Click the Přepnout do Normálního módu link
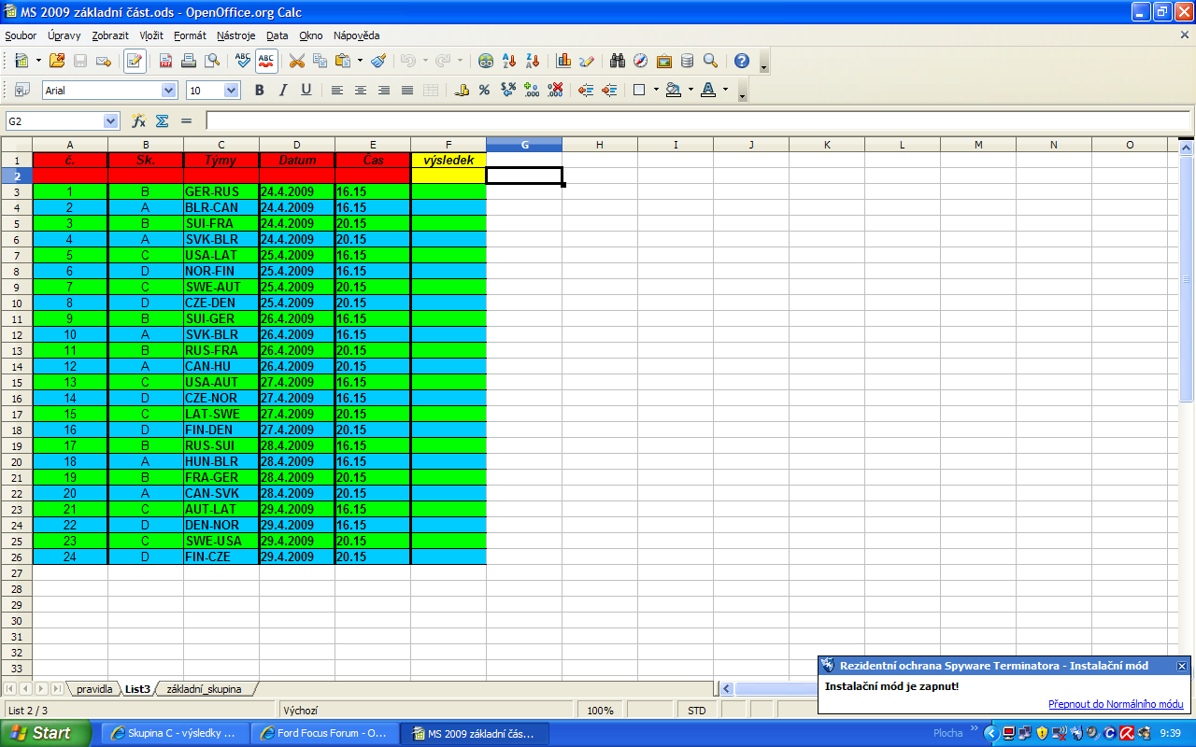Viewport: 1196px width, 747px height. coord(1116,704)
